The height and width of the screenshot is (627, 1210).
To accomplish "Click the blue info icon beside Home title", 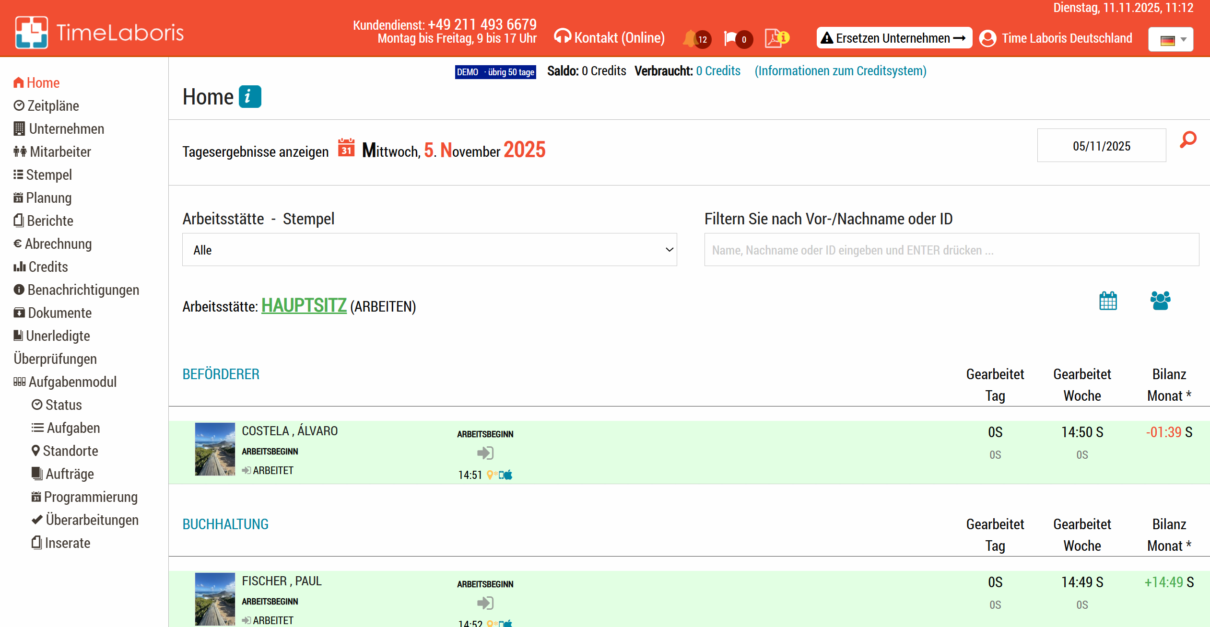I will [x=250, y=97].
